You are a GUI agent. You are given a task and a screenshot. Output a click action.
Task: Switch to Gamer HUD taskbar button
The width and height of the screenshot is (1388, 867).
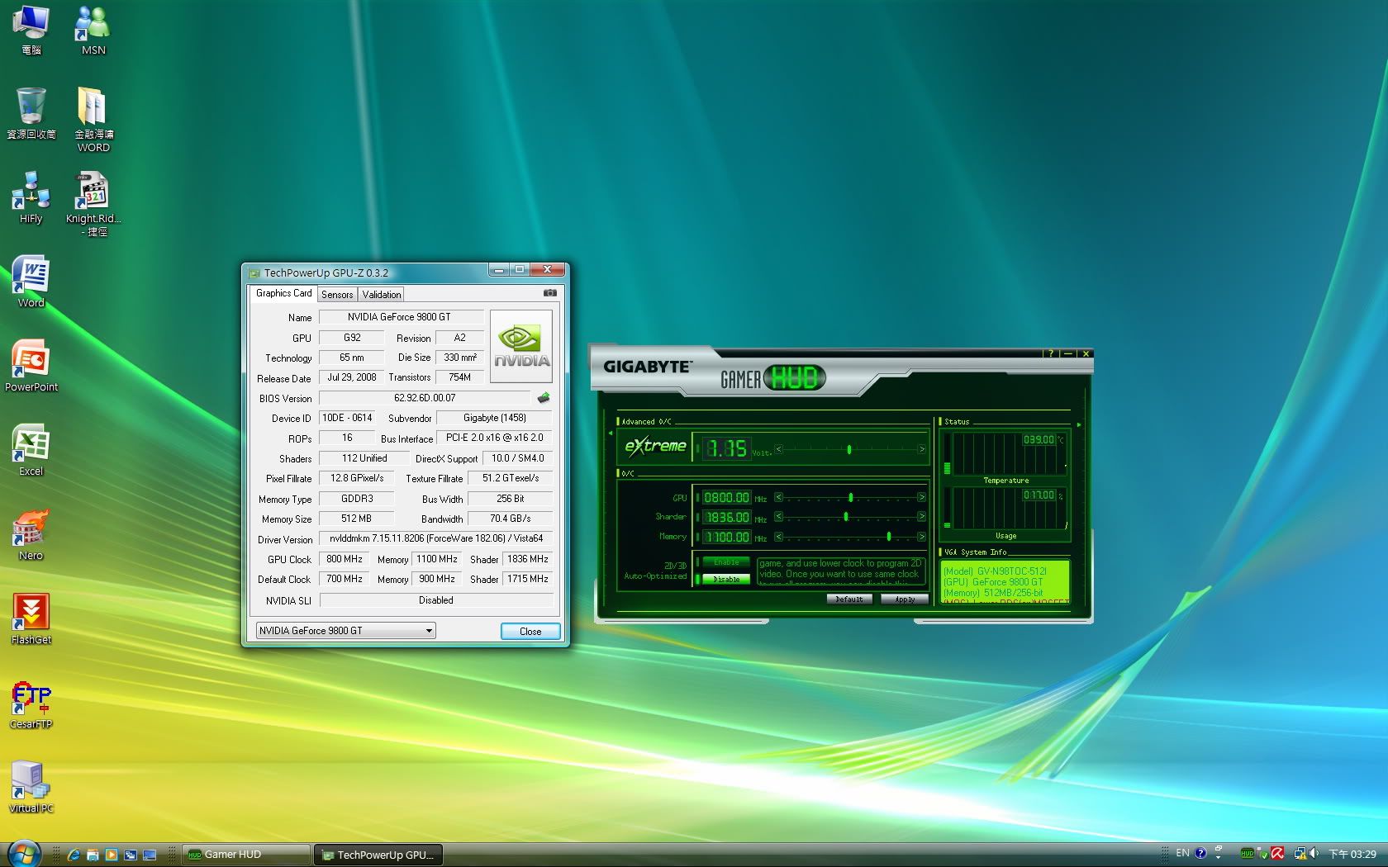tap(246, 855)
